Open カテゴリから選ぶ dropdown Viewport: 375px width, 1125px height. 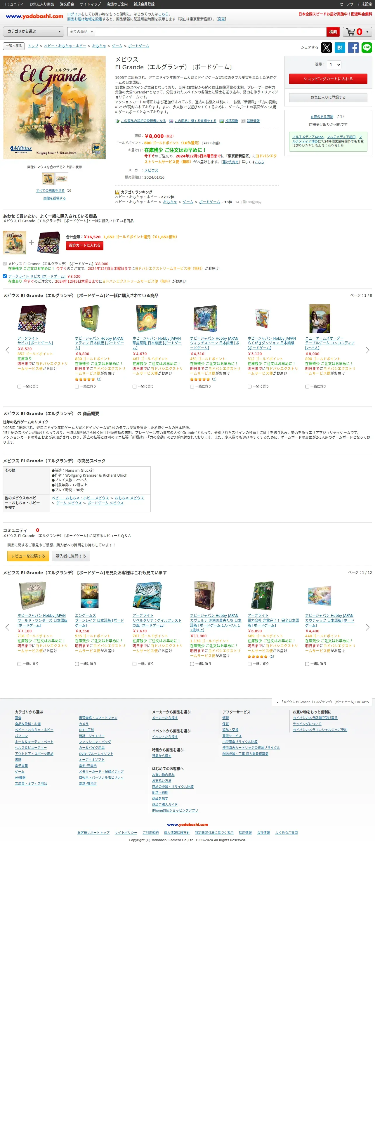tap(34, 32)
